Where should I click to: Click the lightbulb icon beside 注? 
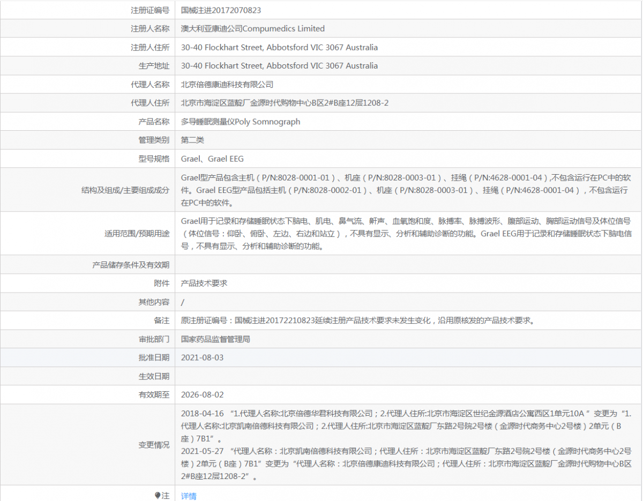click(x=158, y=496)
